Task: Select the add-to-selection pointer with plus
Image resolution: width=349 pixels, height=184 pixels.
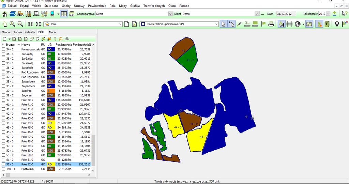Action: click(231, 24)
